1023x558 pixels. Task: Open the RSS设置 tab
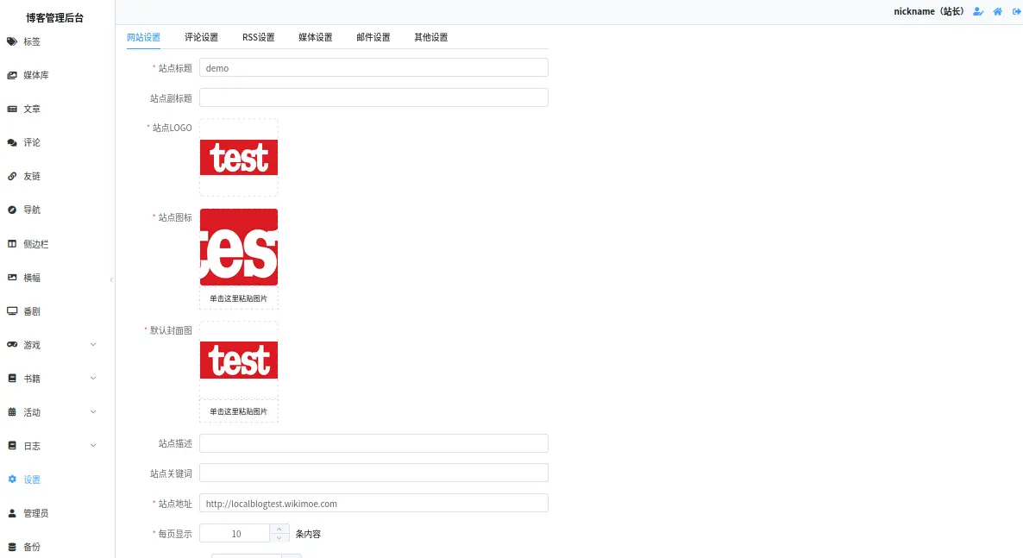(258, 37)
